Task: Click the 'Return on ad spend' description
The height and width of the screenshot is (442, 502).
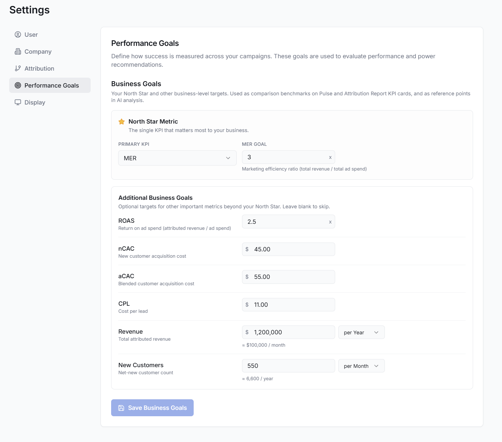Action: (x=175, y=228)
